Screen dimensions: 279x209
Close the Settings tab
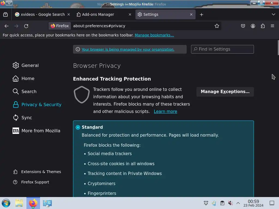click(191, 14)
